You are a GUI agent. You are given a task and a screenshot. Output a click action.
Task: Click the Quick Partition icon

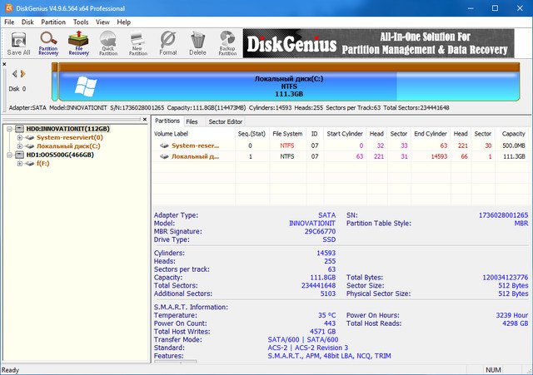point(108,42)
